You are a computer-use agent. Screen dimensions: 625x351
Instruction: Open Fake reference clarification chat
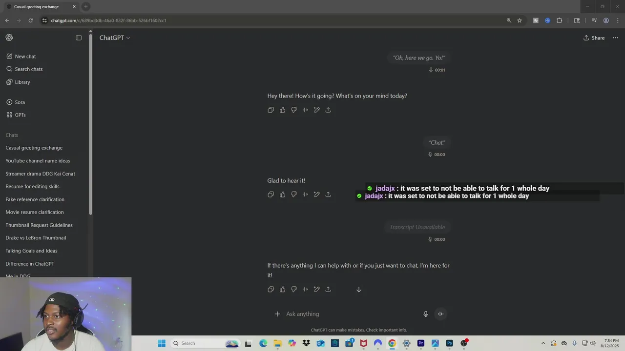pos(35,199)
